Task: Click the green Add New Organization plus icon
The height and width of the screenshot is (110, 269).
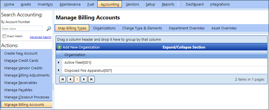Action: (x=59, y=47)
